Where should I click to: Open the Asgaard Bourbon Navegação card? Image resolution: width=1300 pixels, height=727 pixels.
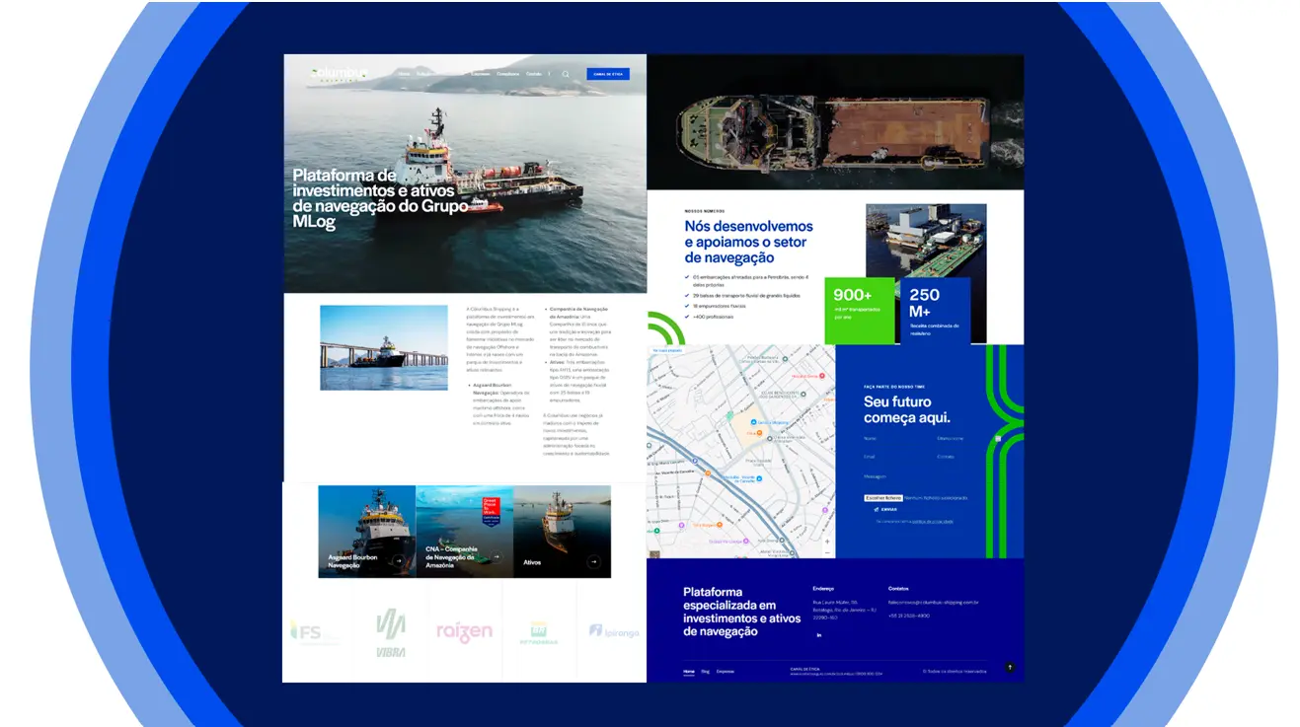pos(366,532)
